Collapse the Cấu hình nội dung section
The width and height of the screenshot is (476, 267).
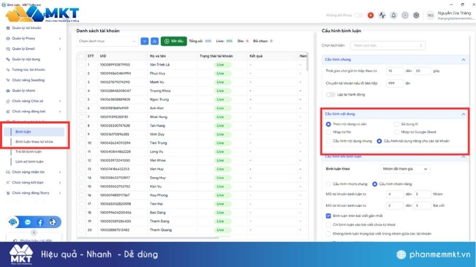[x=463, y=114]
